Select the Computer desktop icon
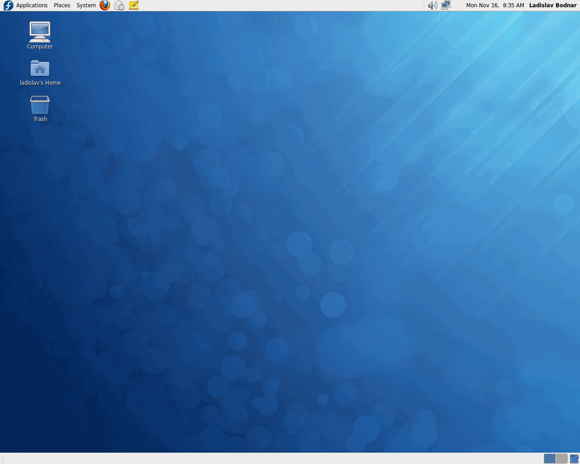580x464 pixels. coord(40,32)
